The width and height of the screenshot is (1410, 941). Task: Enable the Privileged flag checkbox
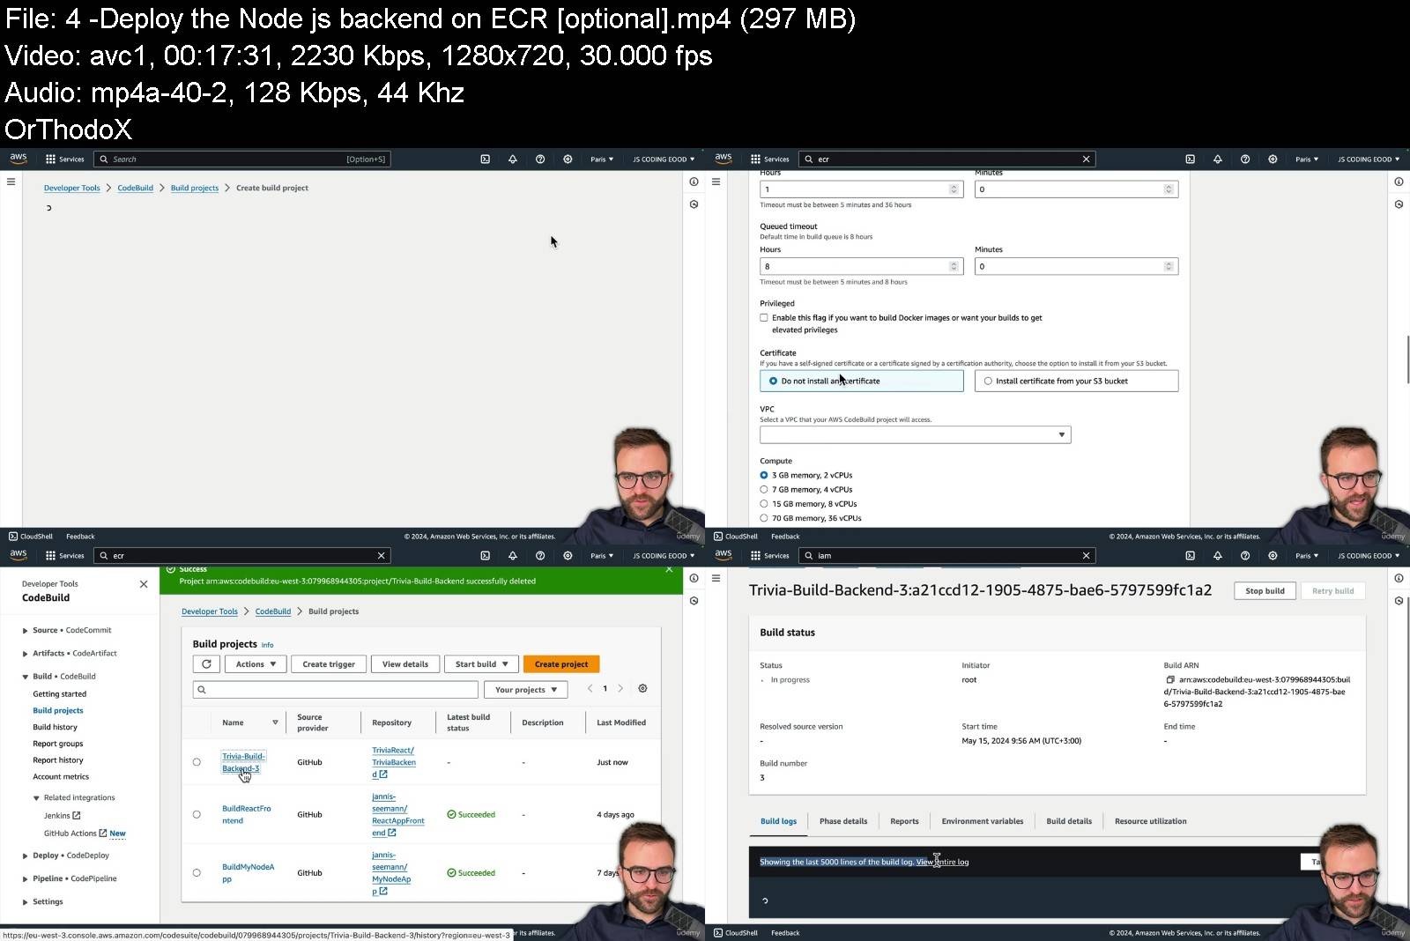pyautogui.click(x=764, y=318)
